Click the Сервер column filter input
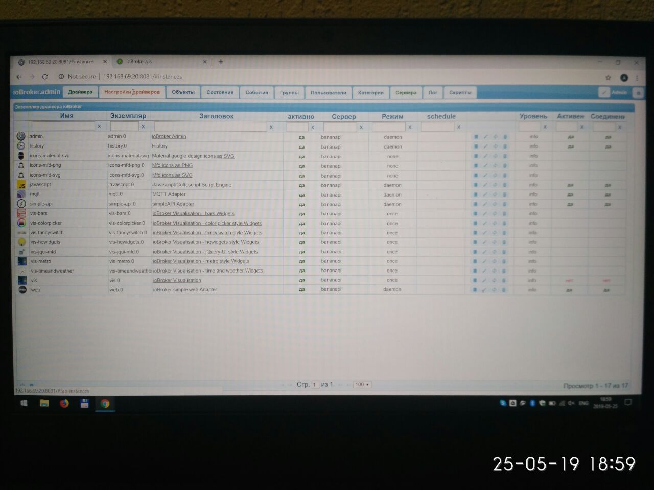 point(340,127)
